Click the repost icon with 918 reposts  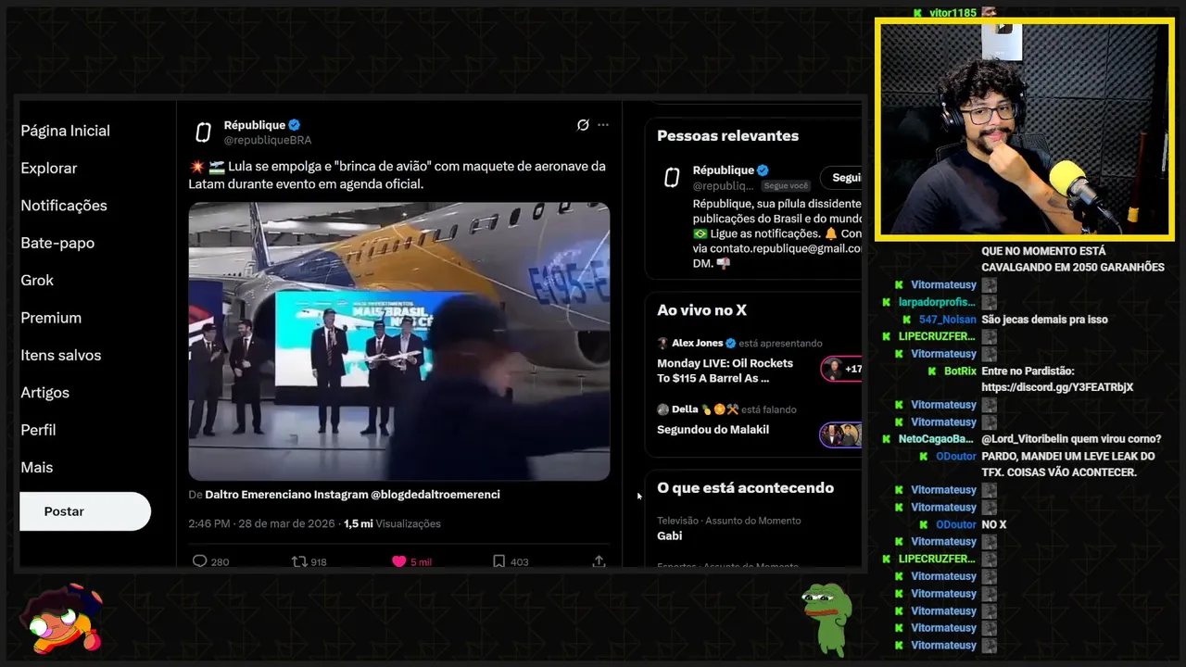(x=299, y=561)
